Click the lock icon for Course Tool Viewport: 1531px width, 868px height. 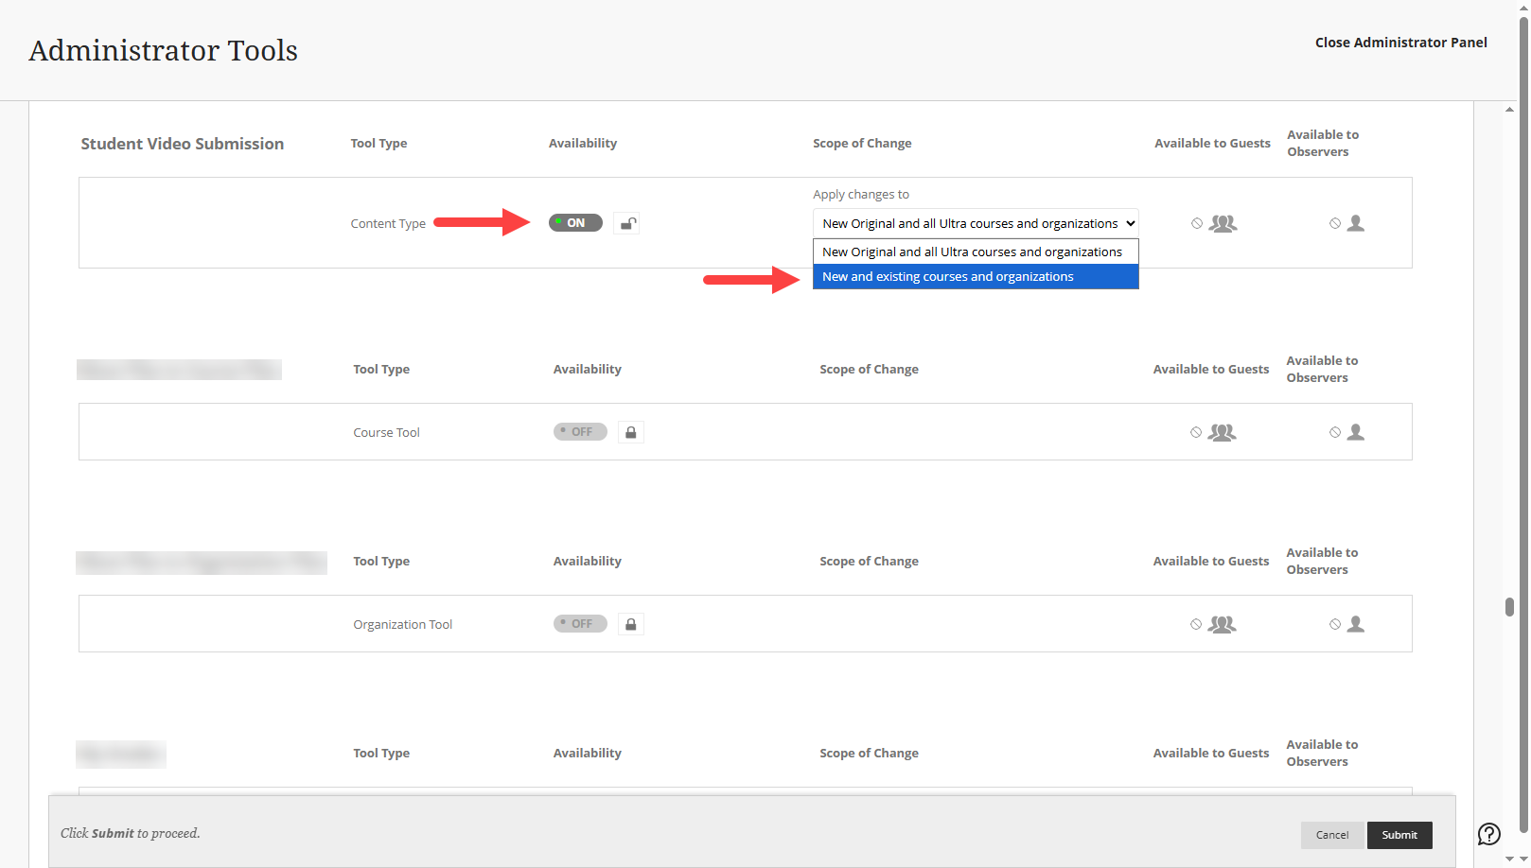click(631, 432)
